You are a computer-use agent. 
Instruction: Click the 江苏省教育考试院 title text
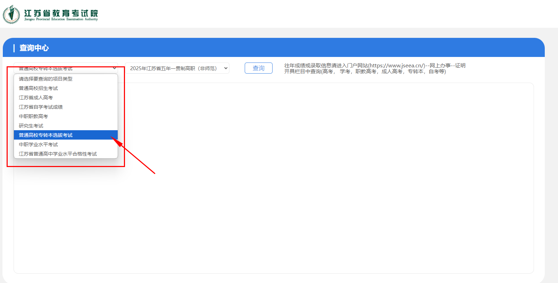[x=61, y=13]
